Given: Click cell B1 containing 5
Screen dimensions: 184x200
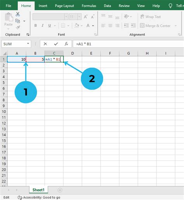Looking at the screenshot, I should pos(35,59).
